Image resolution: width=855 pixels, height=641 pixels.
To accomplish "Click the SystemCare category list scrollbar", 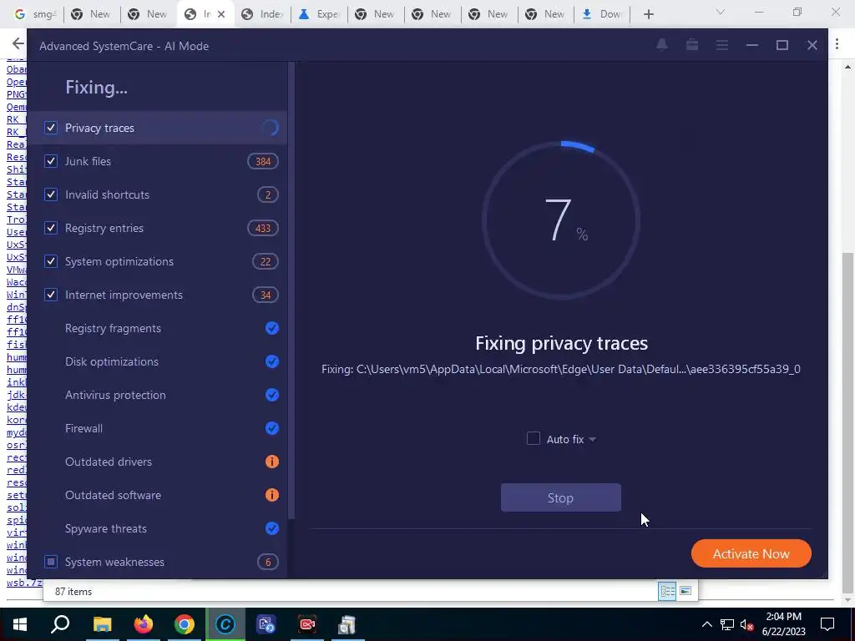I will point(291,290).
